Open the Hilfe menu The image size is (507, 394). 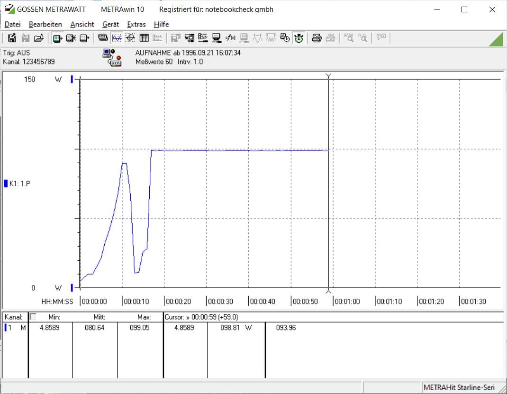(162, 24)
